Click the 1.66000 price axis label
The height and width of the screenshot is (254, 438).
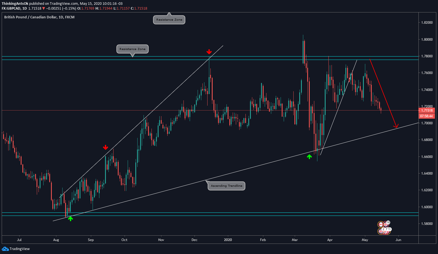pos(427,157)
